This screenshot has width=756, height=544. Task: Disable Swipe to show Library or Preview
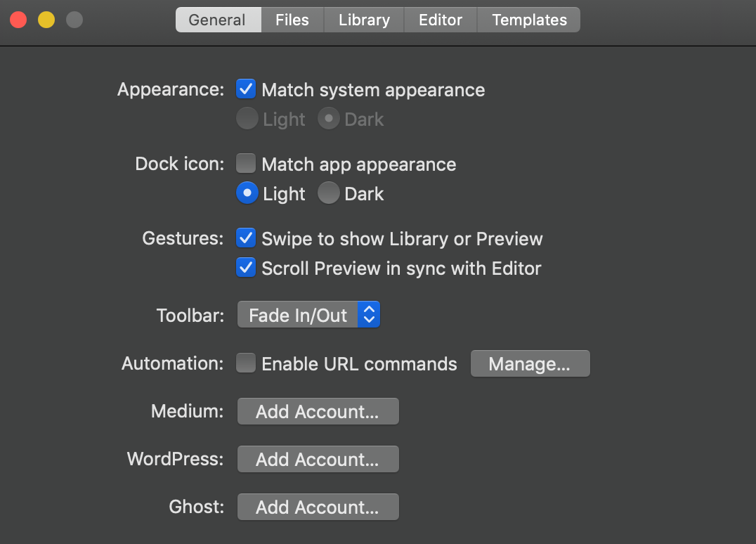click(246, 238)
